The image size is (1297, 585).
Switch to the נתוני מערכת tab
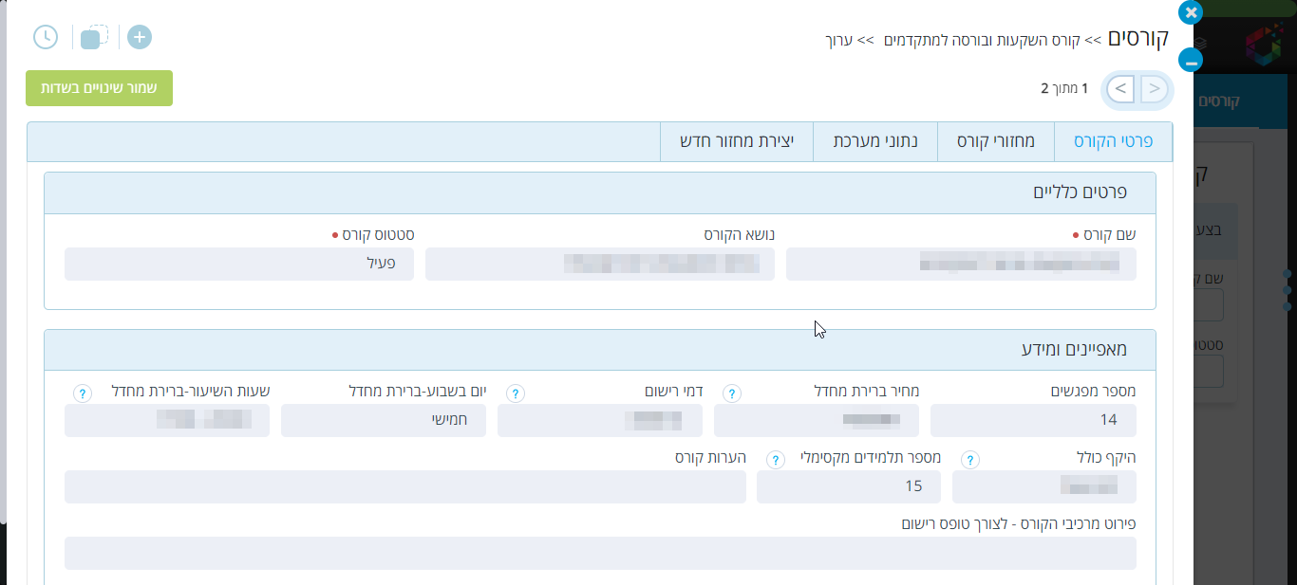point(874,140)
